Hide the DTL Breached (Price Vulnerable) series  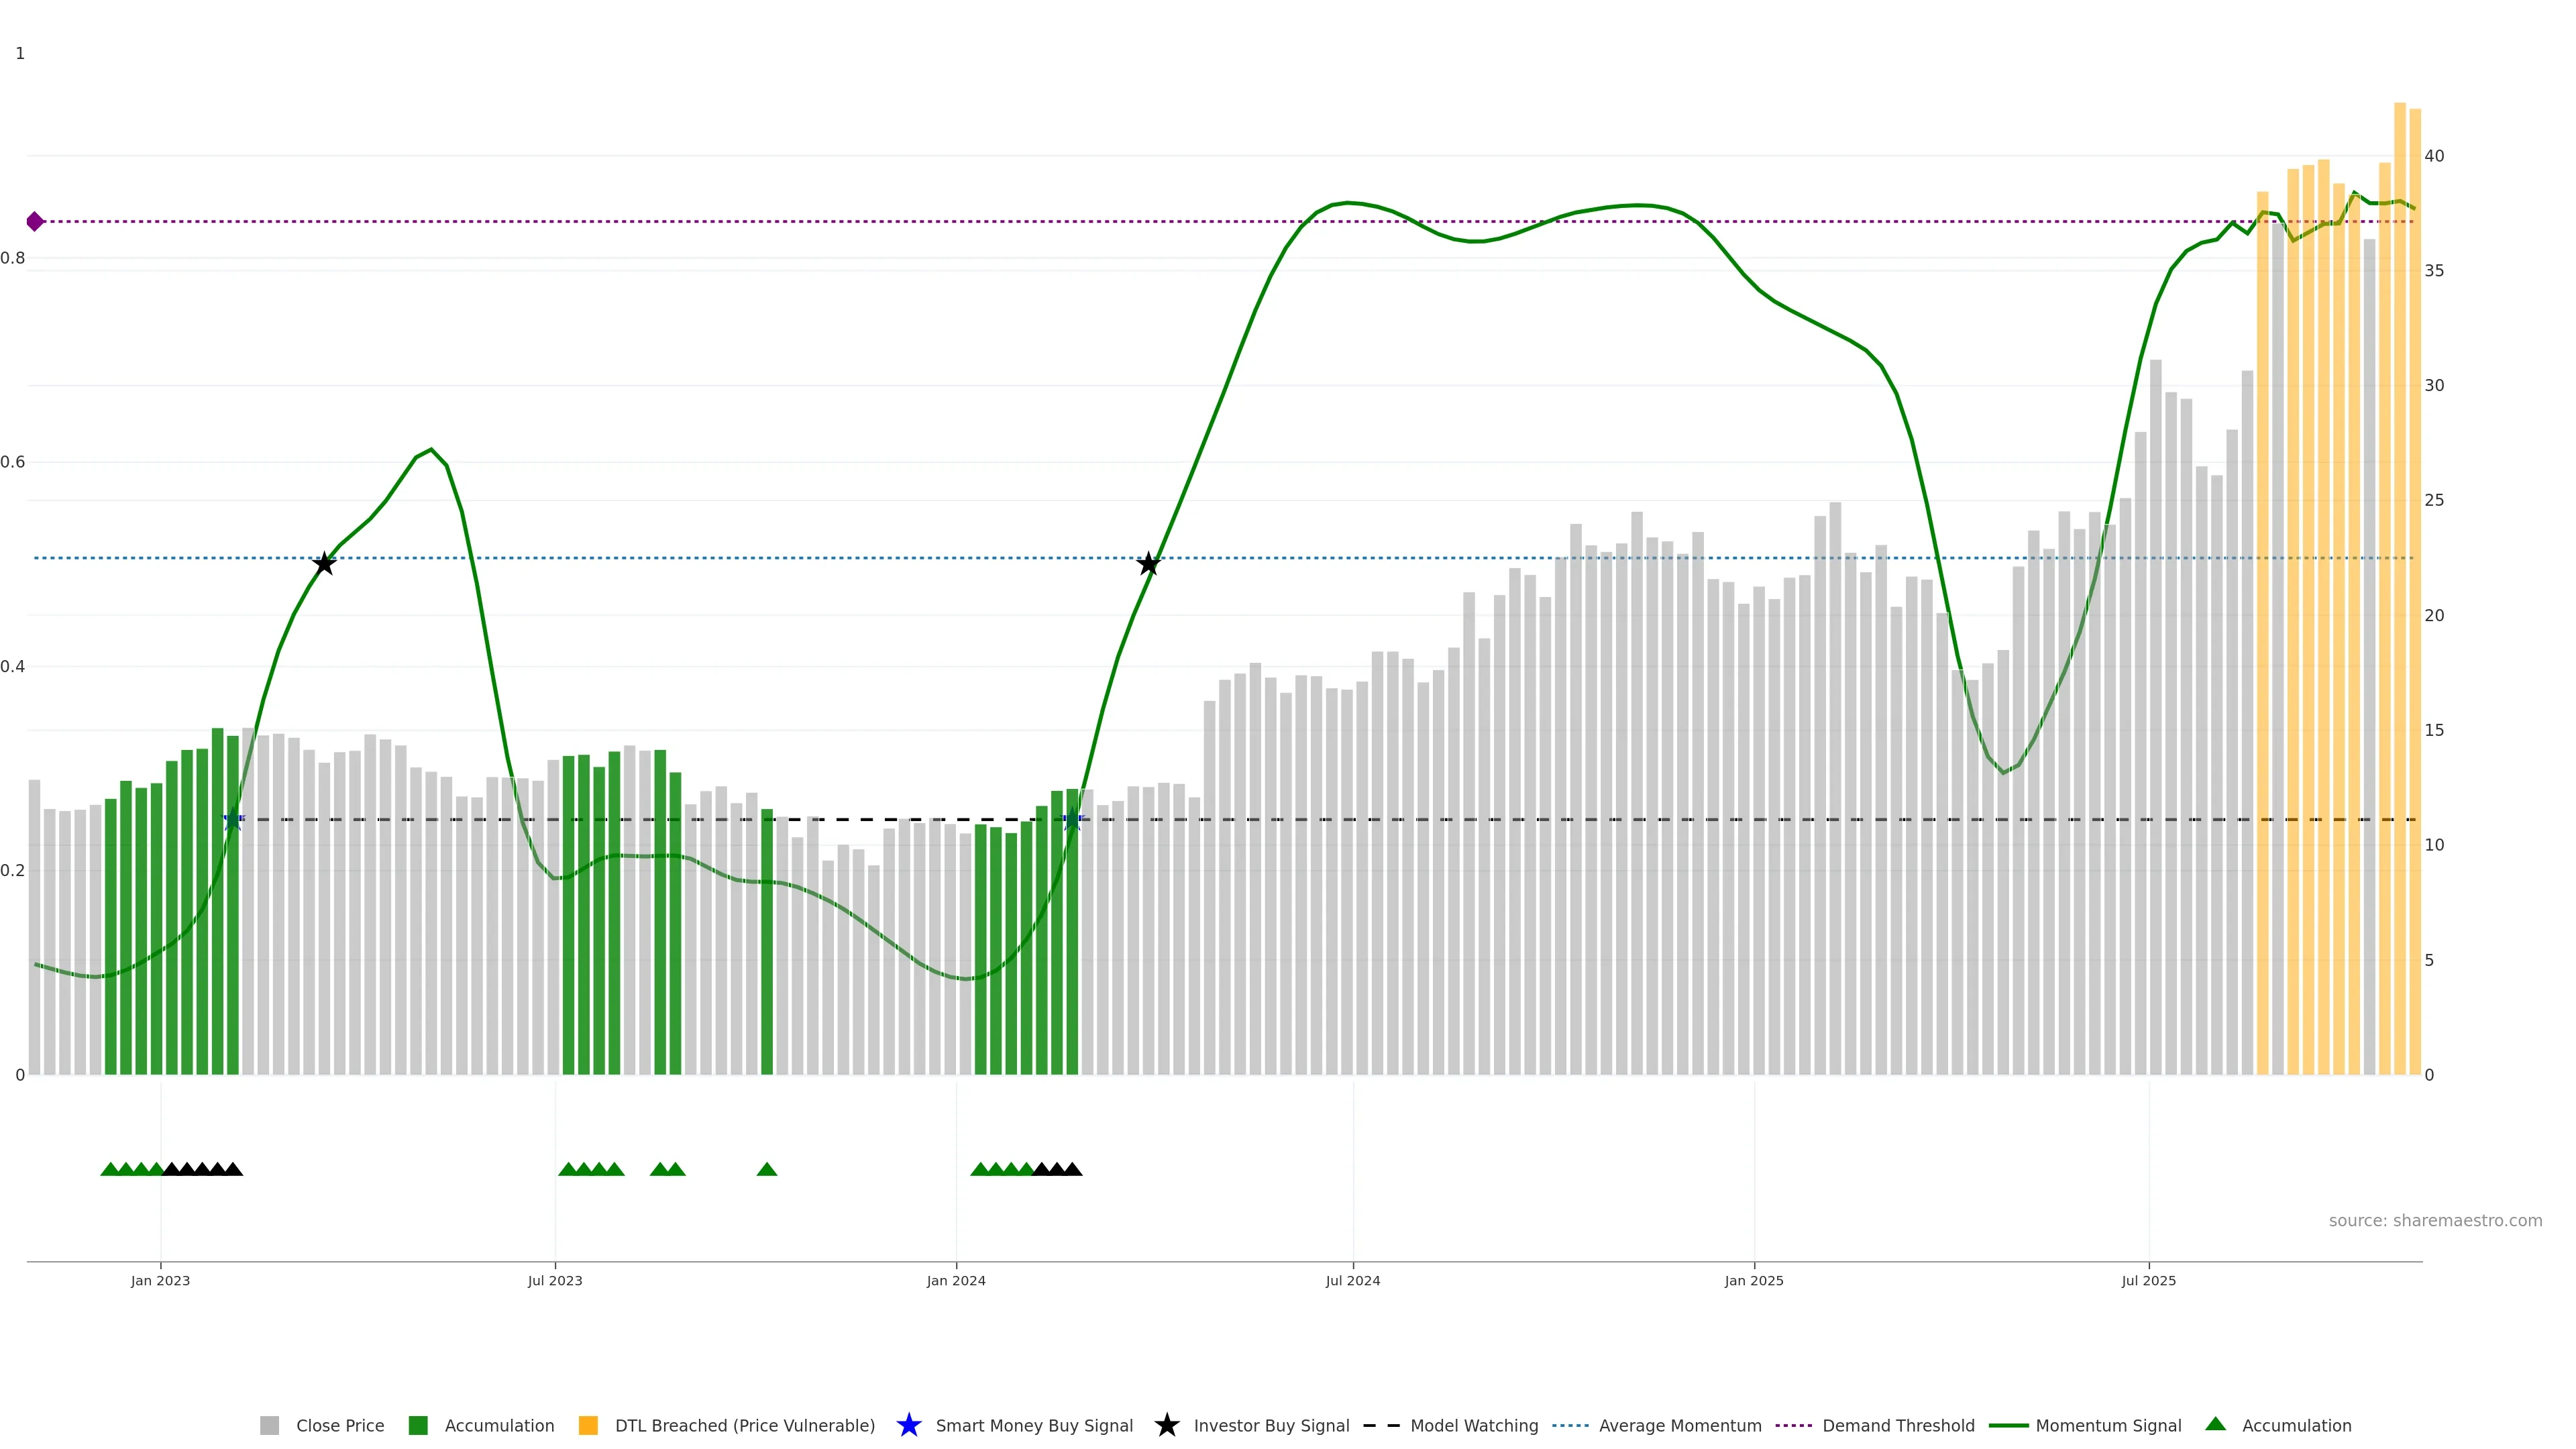point(744,1425)
